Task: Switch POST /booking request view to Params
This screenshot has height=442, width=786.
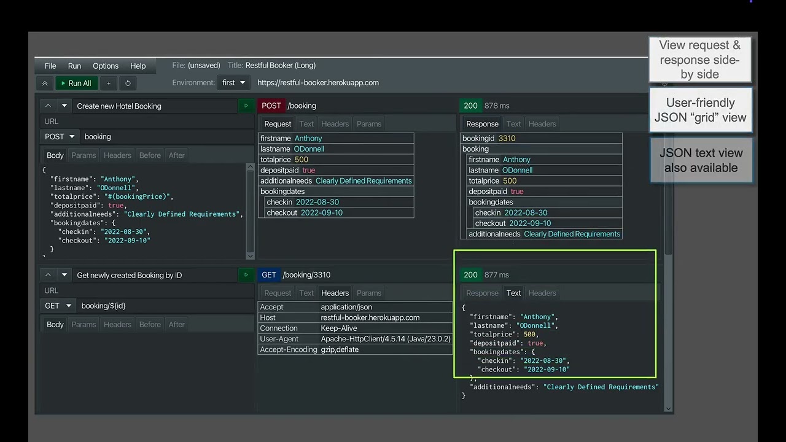Action: (x=369, y=123)
